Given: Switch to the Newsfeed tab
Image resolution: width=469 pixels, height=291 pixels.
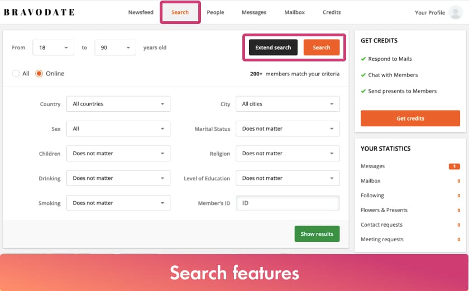Looking at the screenshot, I should click(140, 12).
